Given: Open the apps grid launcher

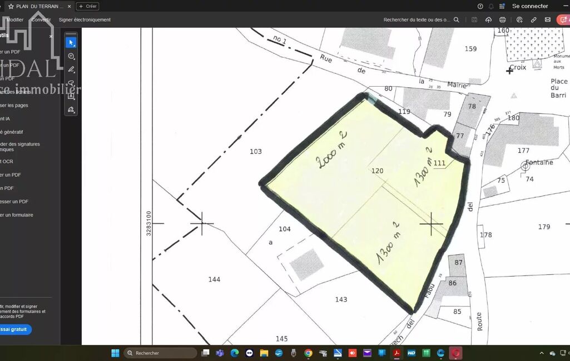Looking at the screenshot, I should click(x=502, y=6).
